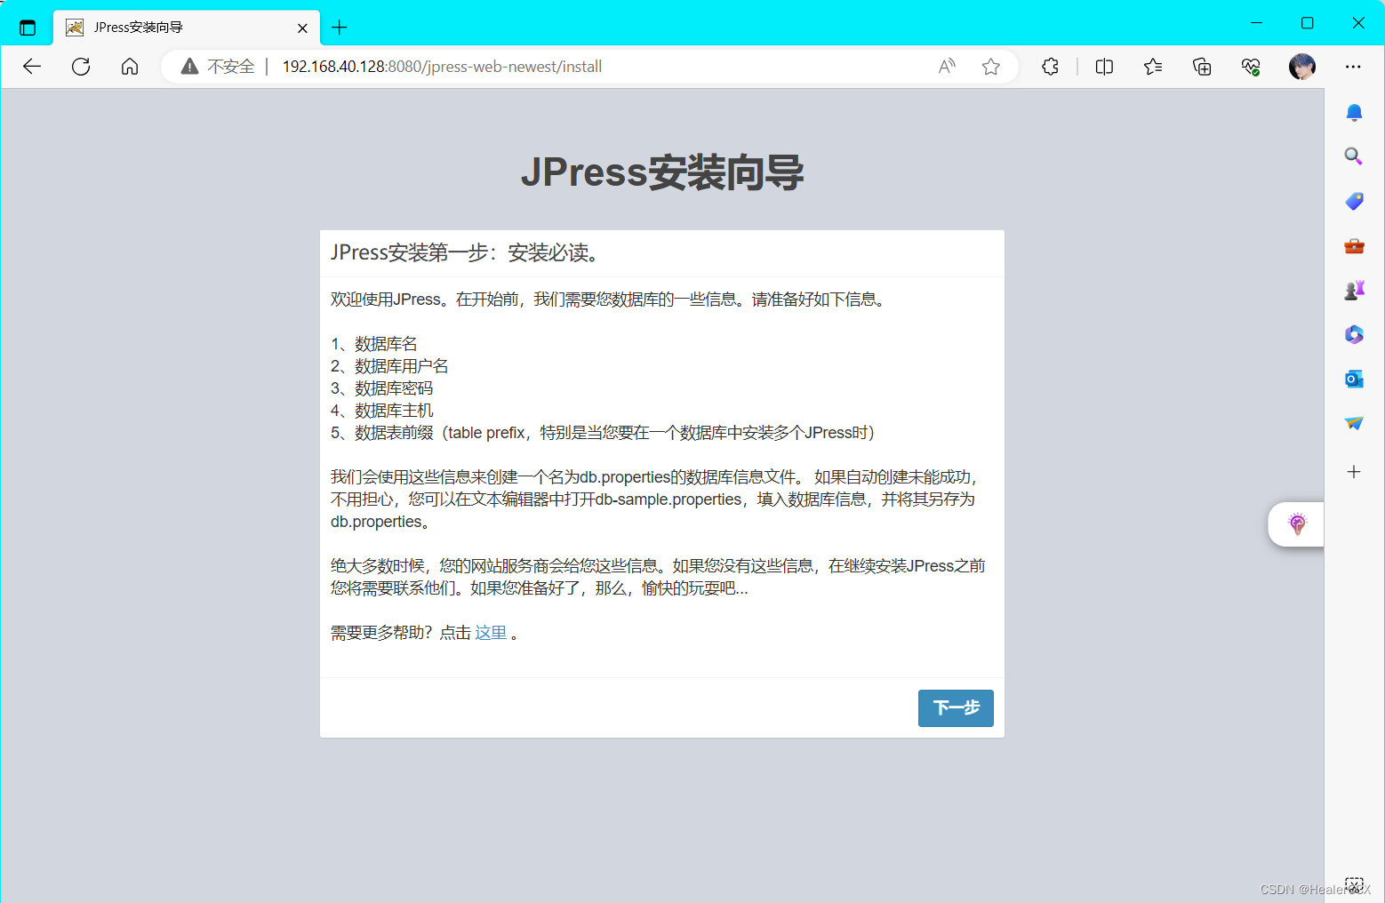This screenshot has height=903, width=1385.
Task: Open sidebar Shopping tag icon
Action: click(1354, 201)
